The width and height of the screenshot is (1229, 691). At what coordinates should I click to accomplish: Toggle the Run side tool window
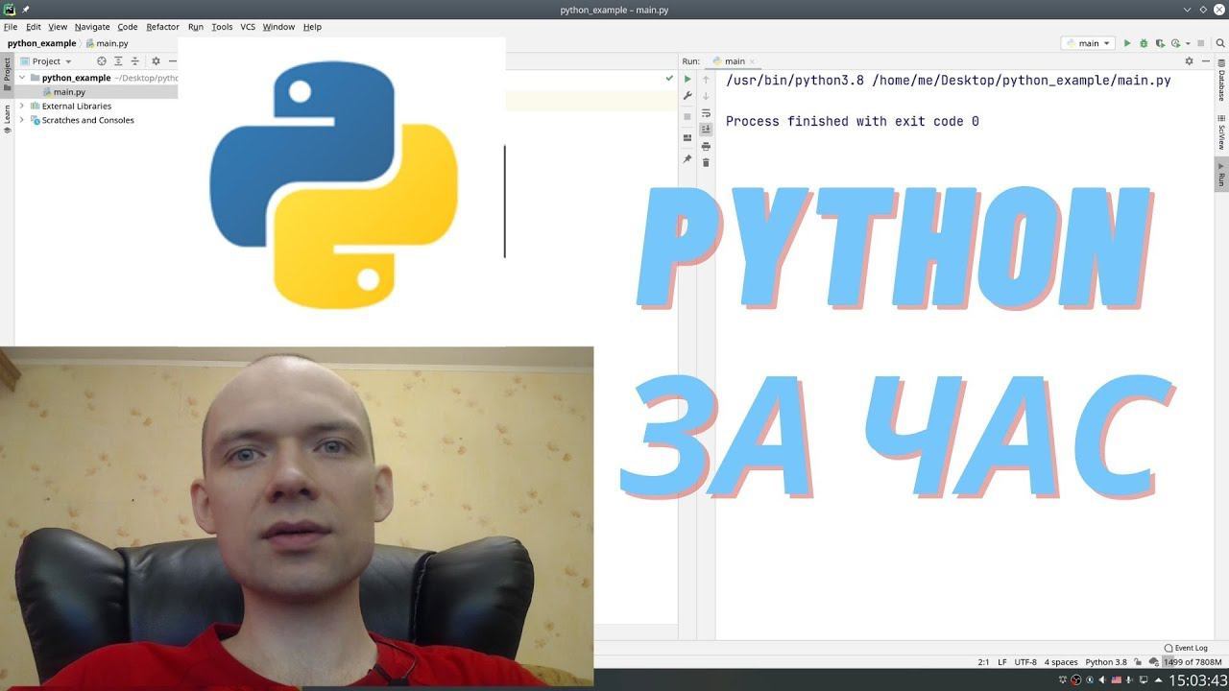coord(1221,174)
